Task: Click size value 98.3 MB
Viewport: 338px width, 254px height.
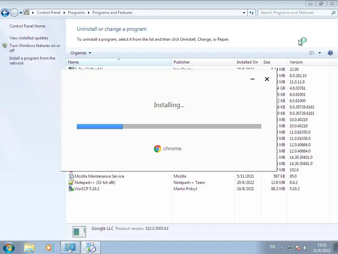Action: 278,189
